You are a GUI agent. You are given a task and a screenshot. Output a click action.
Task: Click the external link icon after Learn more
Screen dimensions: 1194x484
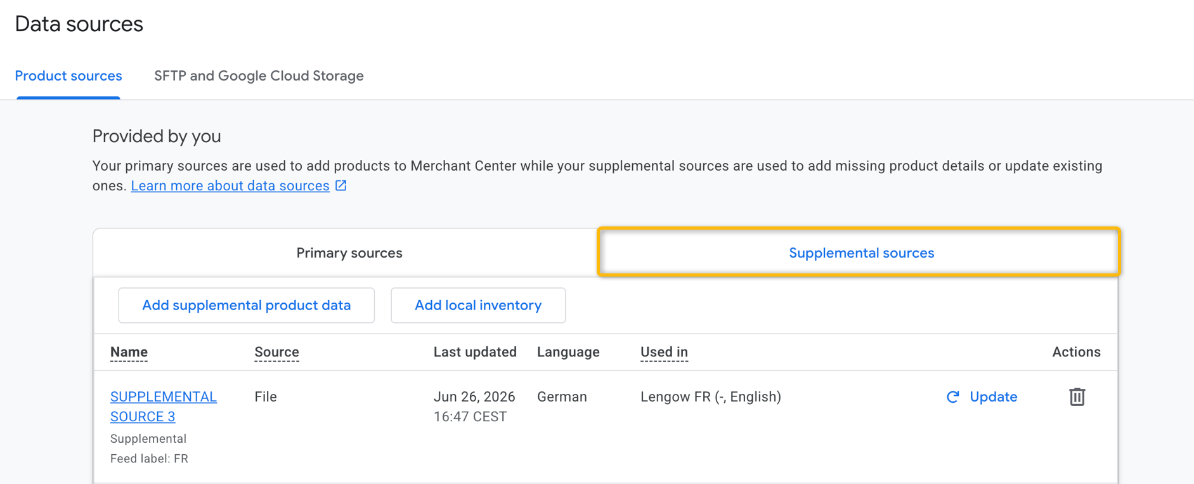(x=341, y=185)
